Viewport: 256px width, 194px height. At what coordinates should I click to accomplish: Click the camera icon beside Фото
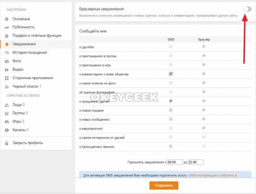7,61
